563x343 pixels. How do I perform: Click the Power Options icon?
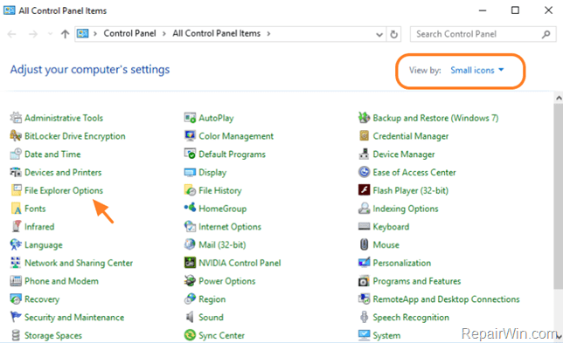tap(190, 281)
